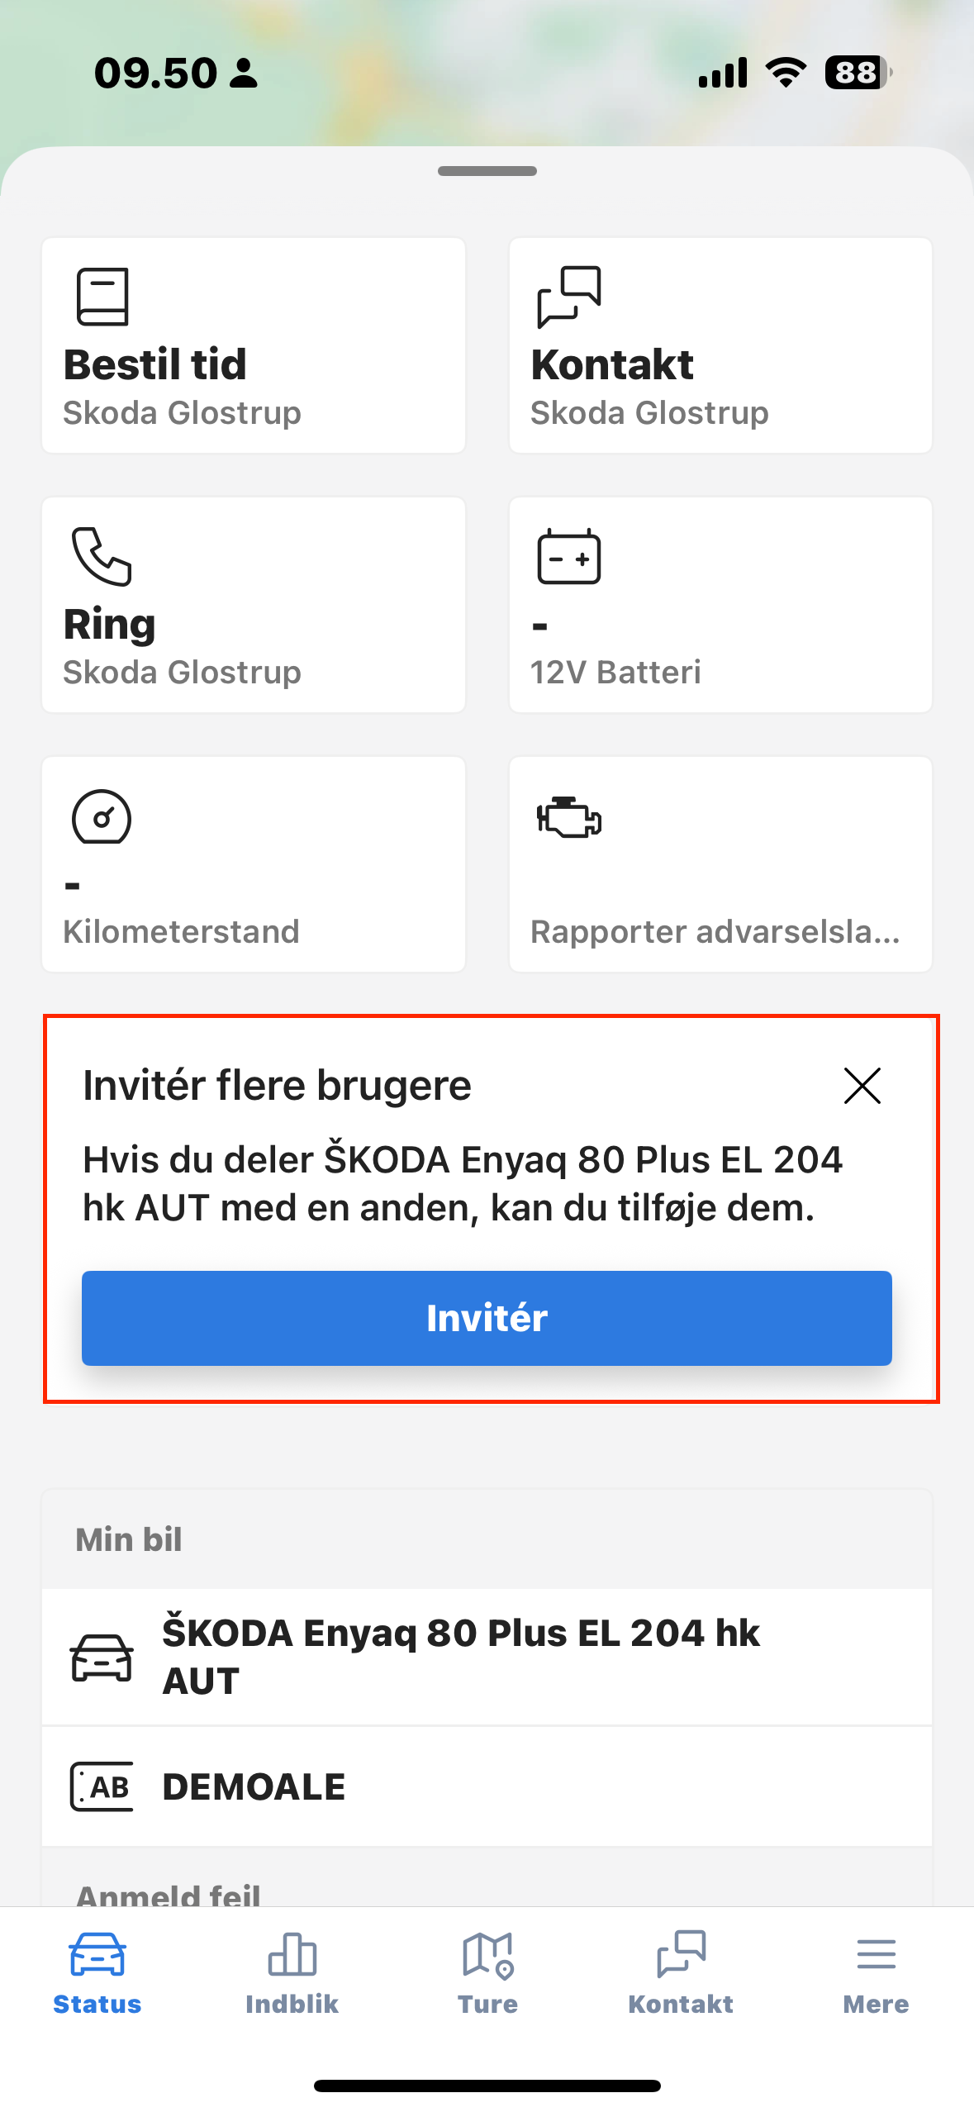Screen dimensions: 974x2112
Task: Go to the Ture tab
Action: 487,1972
